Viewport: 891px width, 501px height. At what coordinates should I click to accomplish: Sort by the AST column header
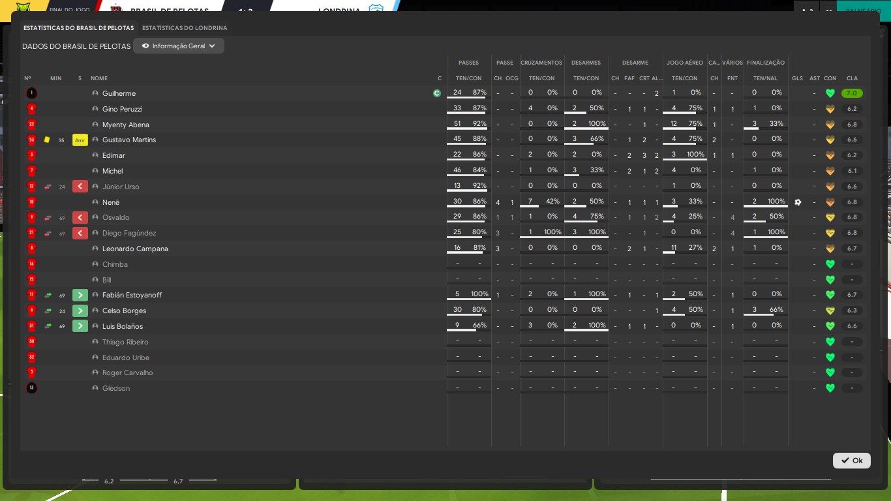814,78
